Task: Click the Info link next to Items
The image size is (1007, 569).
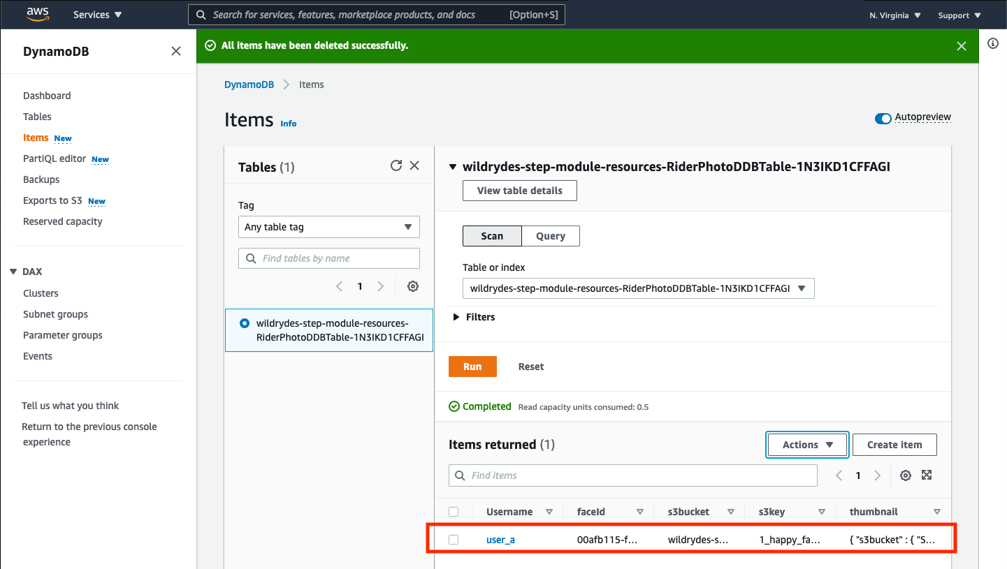Action: click(289, 124)
